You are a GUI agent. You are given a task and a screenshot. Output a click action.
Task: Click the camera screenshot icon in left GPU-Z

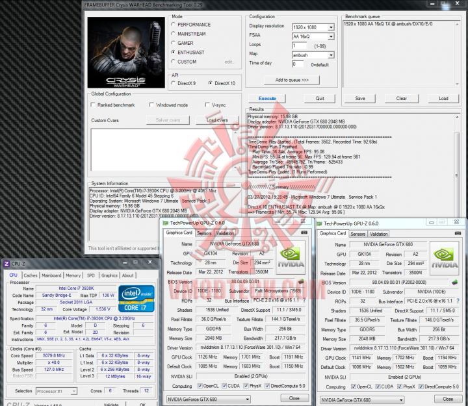(304, 233)
